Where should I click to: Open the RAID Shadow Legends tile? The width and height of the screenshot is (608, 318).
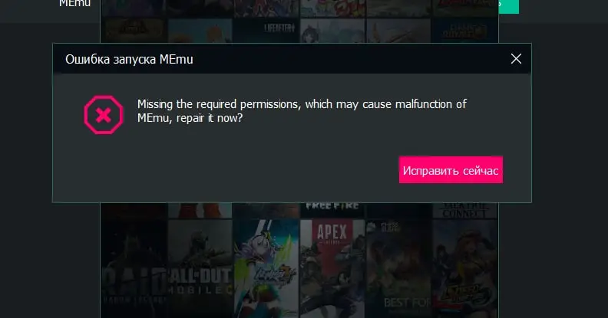coord(134,268)
